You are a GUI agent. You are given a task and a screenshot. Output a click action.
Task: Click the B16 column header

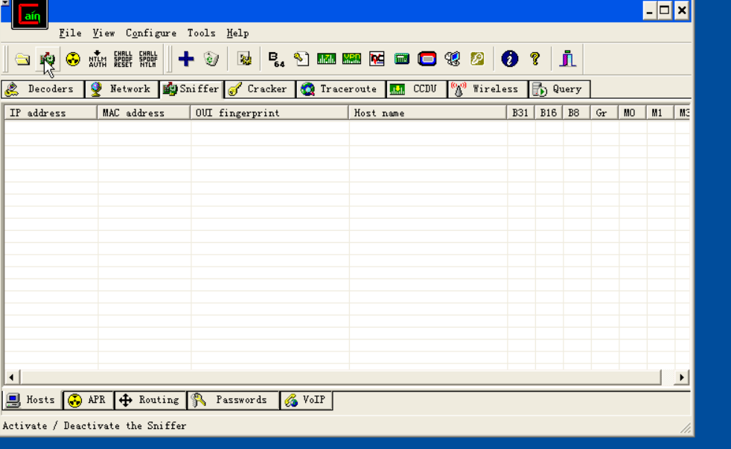tap(549, 113)
